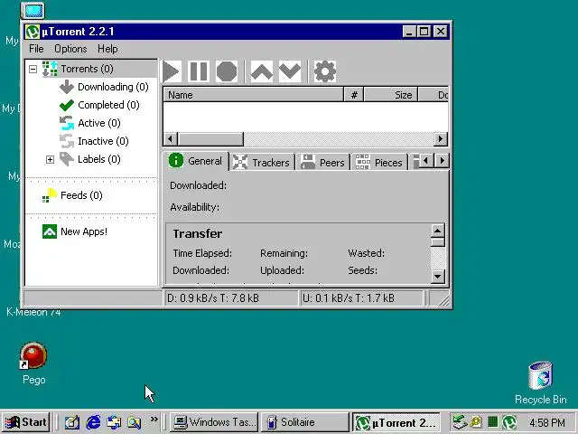Click the Stop torrent toolbar icon
This screenshot has width=578, height=434.
[227, 71]
